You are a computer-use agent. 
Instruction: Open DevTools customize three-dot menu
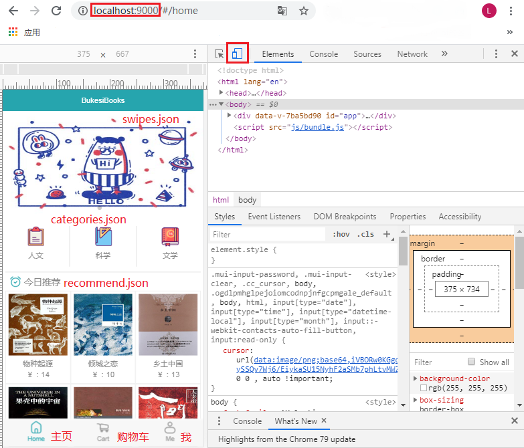coord(496,53)
